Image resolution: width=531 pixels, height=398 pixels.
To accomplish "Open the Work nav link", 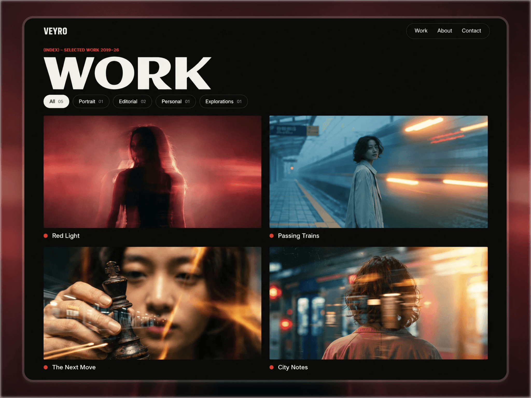I will click(x=421, y=31).
